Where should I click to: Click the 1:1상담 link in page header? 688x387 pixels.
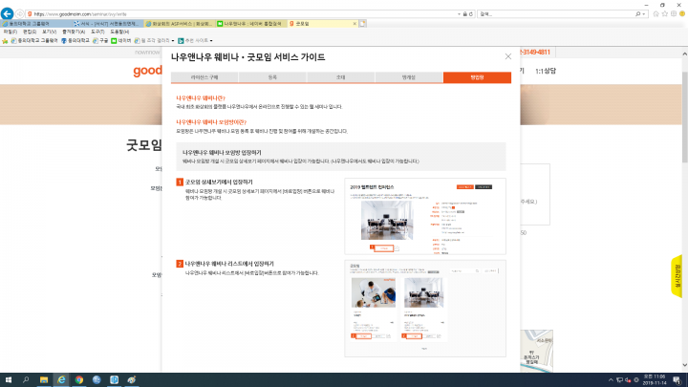(x=546, y=71)
